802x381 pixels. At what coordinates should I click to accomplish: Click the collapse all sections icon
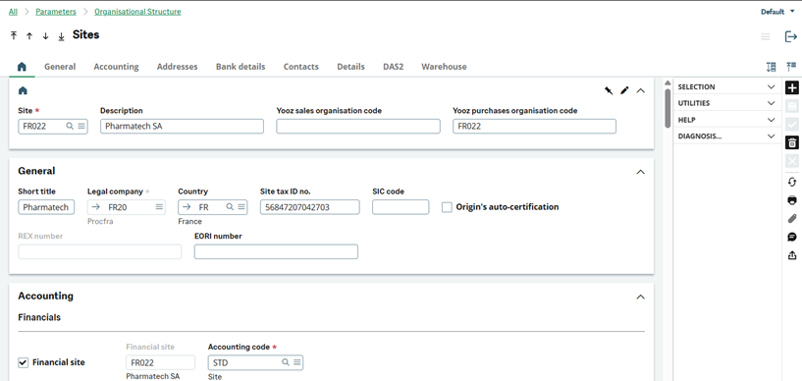point(791,67)
